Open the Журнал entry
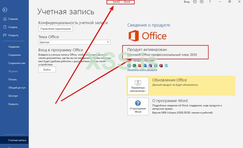Image resolution: width=243 pixels, height=148 pixels. click(x=13, y=71)
